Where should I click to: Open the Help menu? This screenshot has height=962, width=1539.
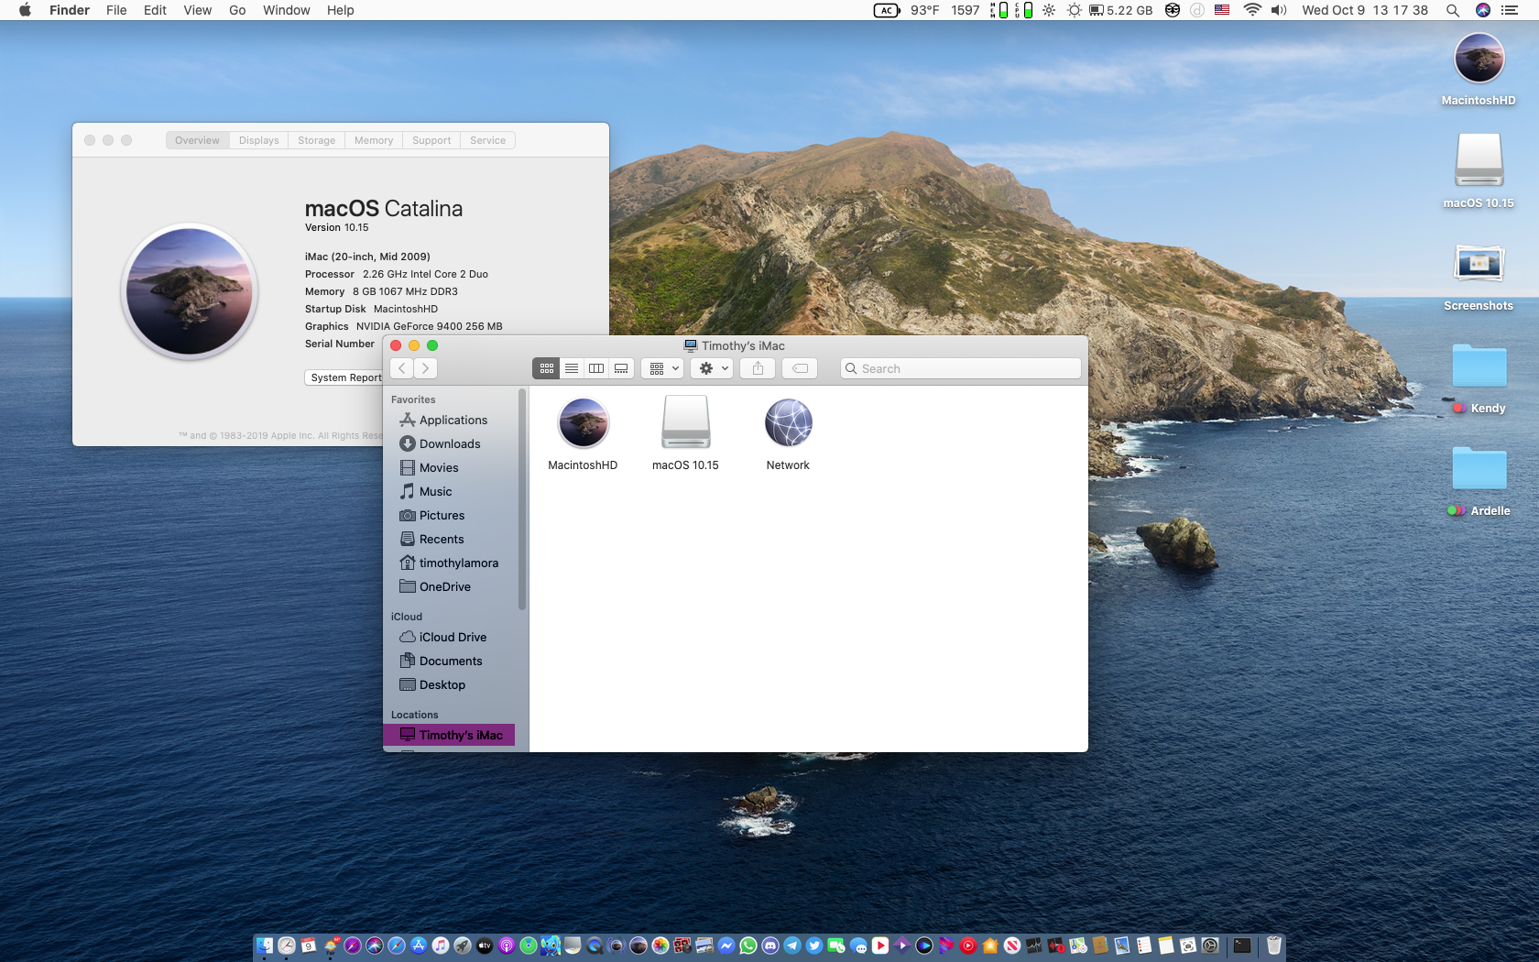pos(340,10)
